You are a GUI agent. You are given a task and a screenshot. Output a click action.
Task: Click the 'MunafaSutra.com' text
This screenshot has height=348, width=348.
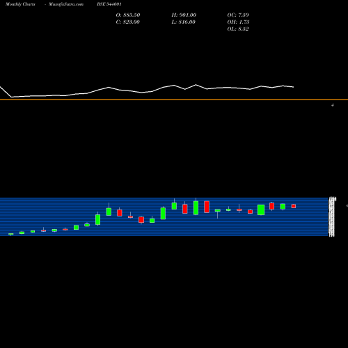pos(66,4)
